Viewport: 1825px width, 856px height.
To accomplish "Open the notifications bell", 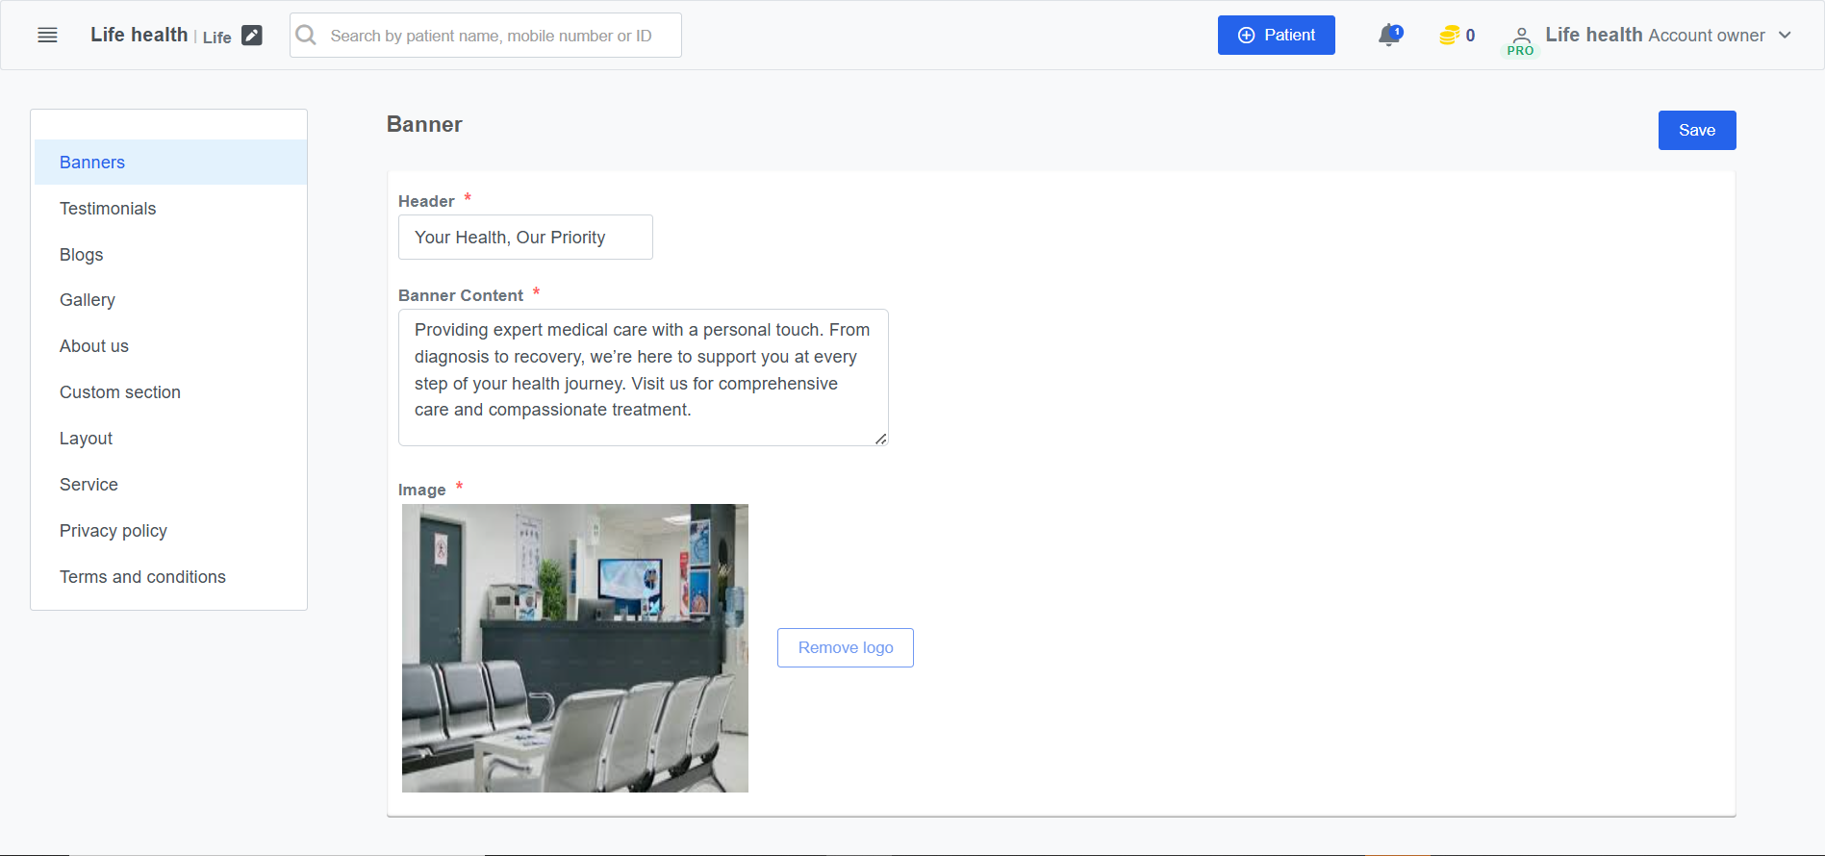I will click(x=1389, y=36).
